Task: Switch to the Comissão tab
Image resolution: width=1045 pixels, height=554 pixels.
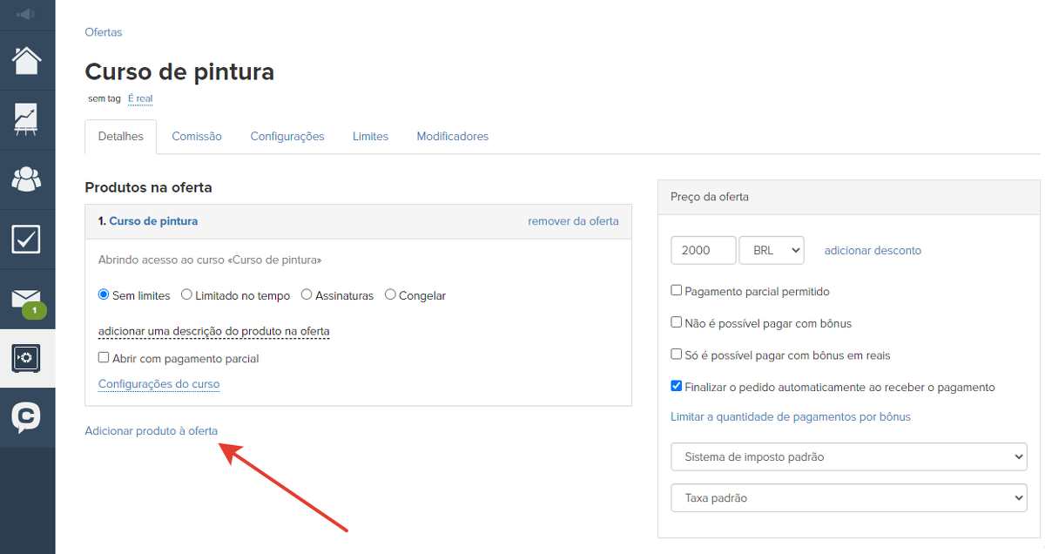Action: [x=197, y=137]
